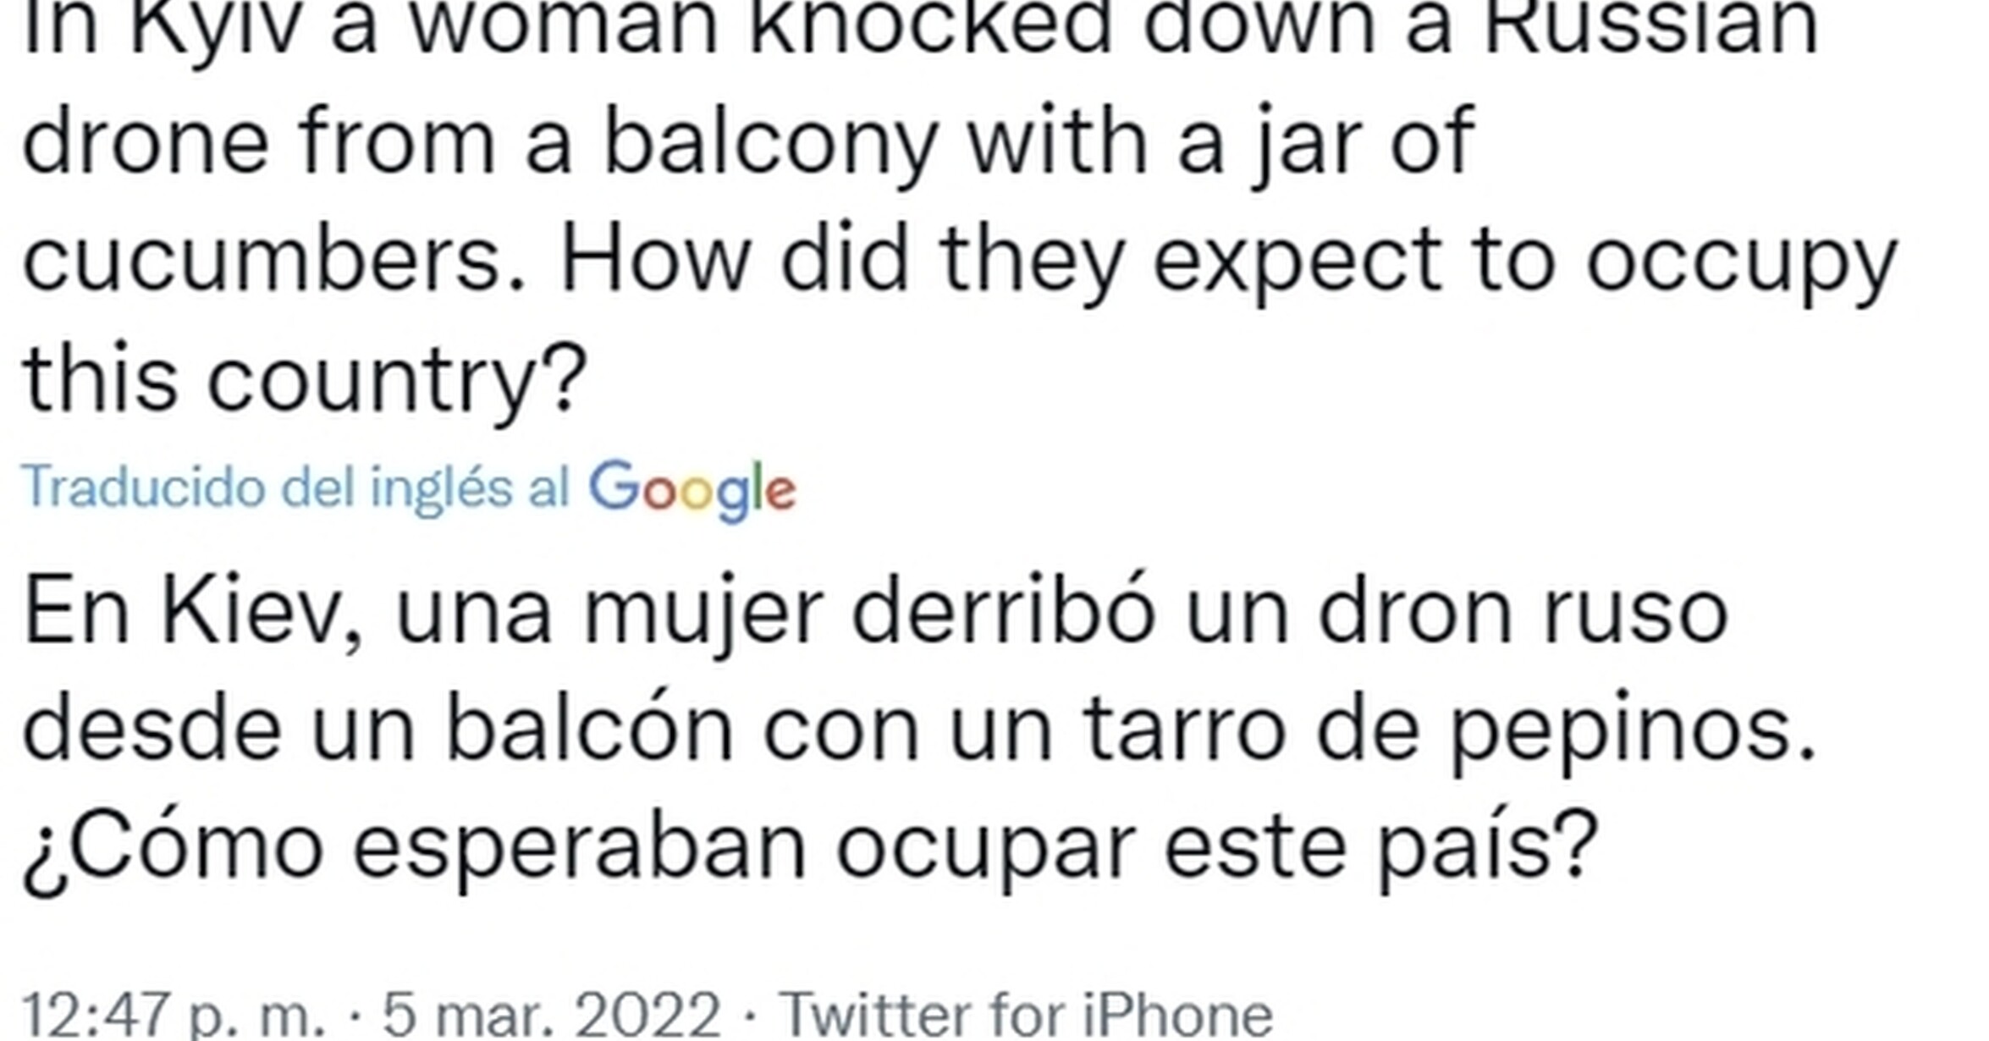The image size is (1989, 1041).
Task: Click the "Traducido del inglés al" link
Action: 295,487
